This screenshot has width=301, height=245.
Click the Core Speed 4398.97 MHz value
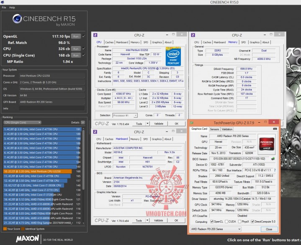pos(123,94)
